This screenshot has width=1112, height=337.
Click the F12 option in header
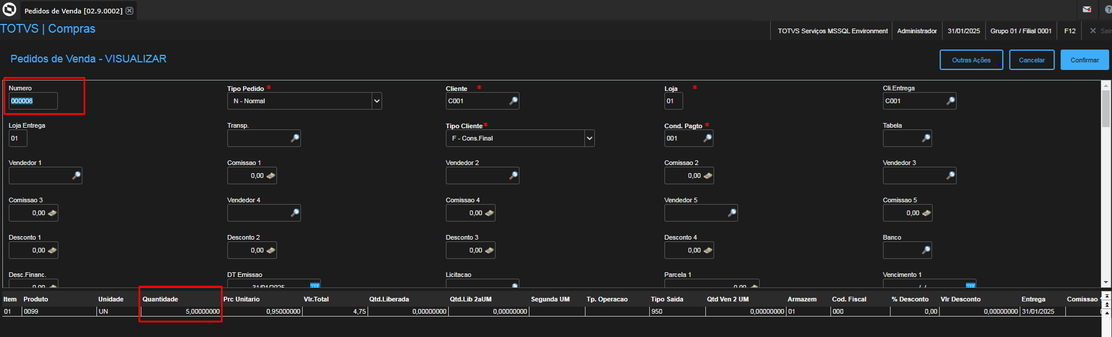tap(1070, 31)
